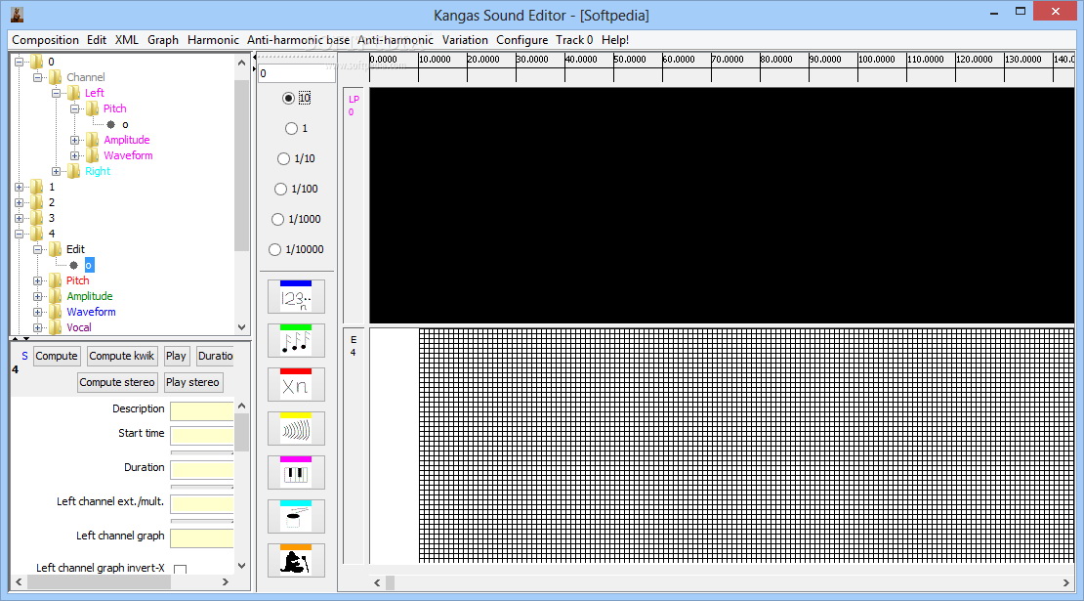The width and height of the screenshot is (1084, 601).
Task: Click the Compute stereo button
Action: [x=117, y=382]
